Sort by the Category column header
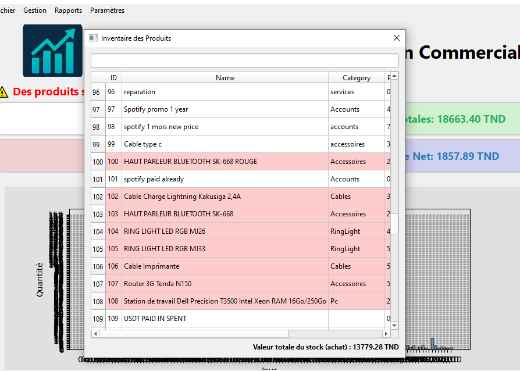This screenshot has width=520, height=371. tap(357, 77)
